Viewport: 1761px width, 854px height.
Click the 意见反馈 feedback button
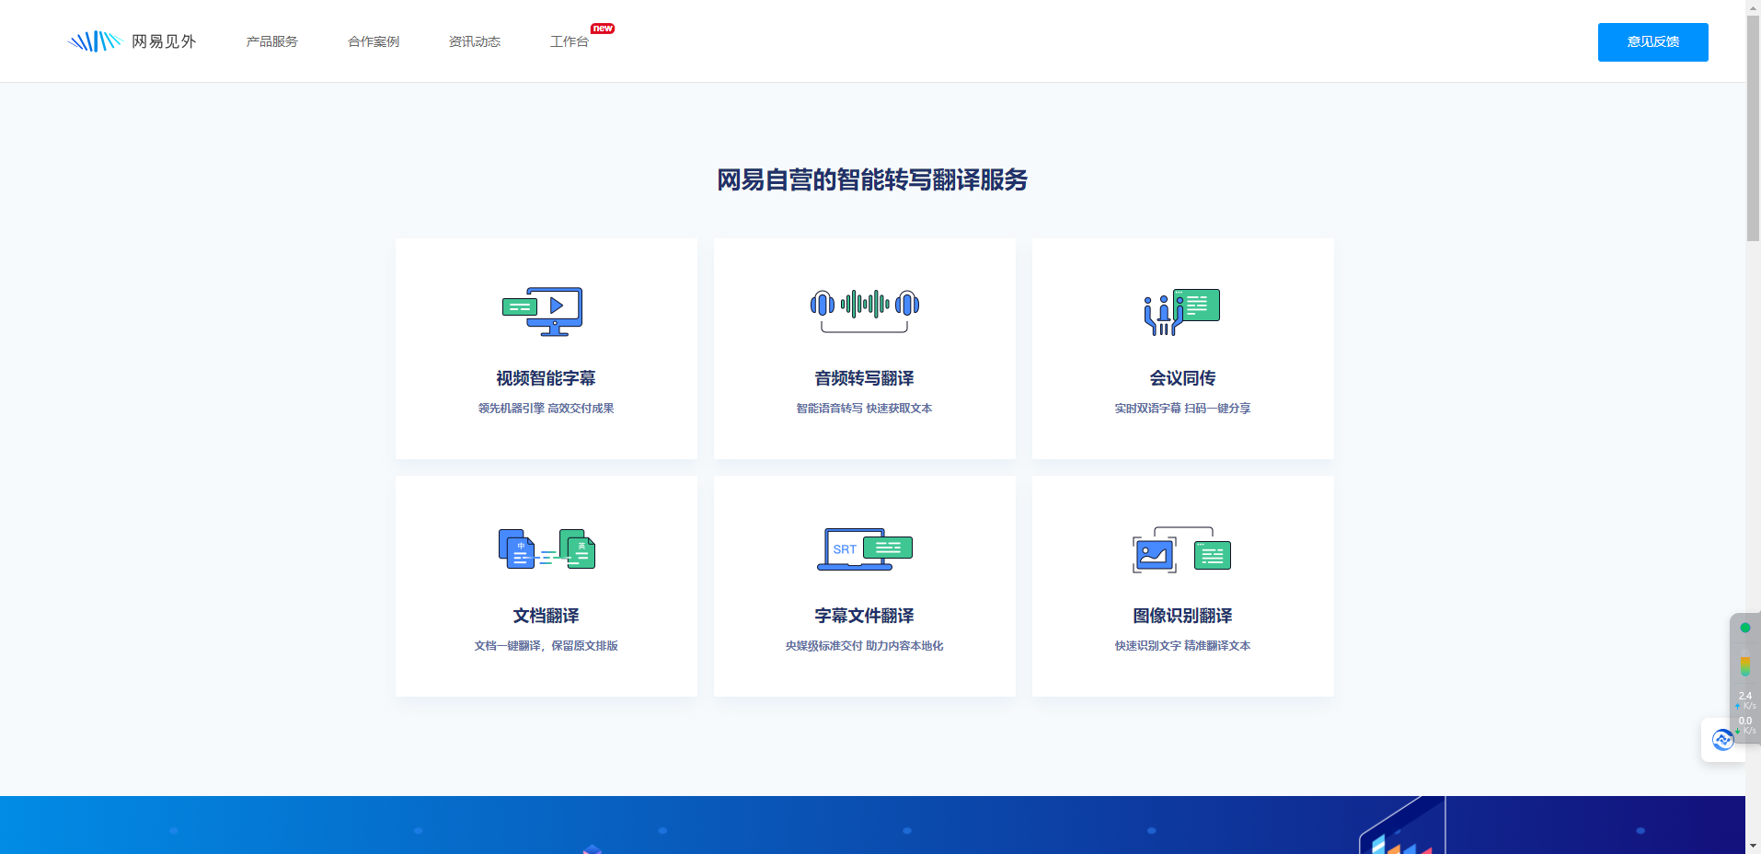click(x=1652, y=41)
